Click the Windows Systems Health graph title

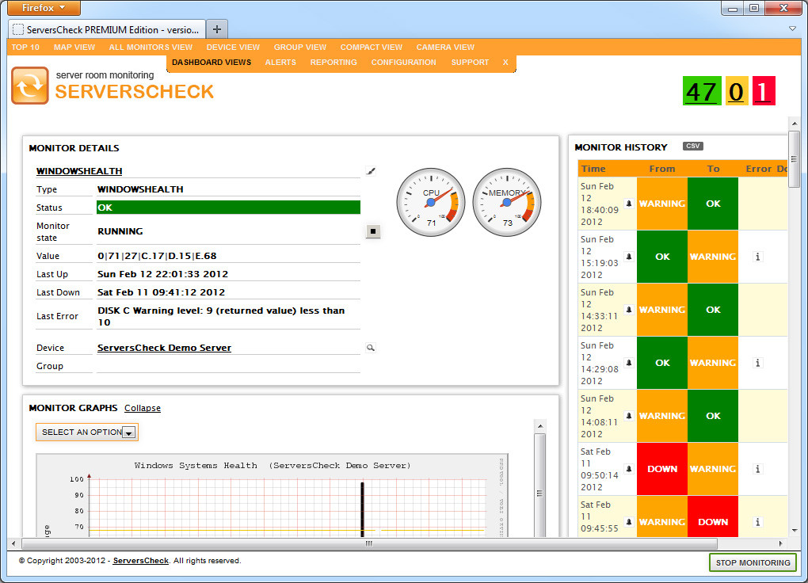click(273, 466)
